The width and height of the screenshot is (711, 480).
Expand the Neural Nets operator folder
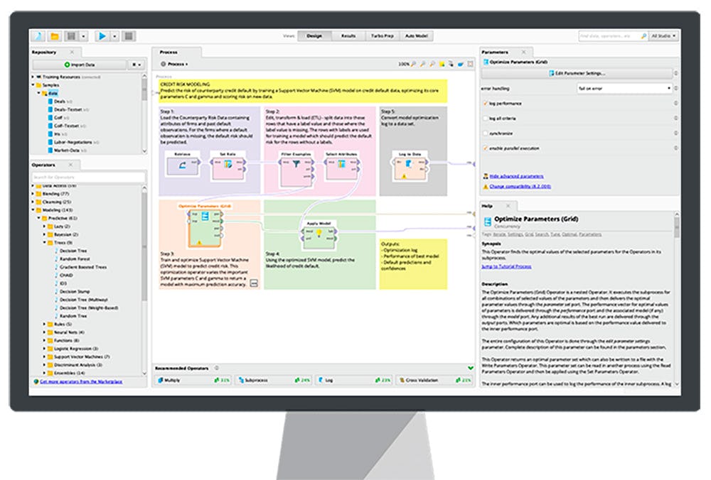[44, 332]
